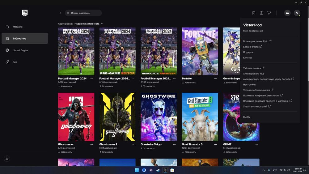This screenshot has height=174, width=309.
Task: Open the taskbar clock and date
Action: [x=297, y=170]
